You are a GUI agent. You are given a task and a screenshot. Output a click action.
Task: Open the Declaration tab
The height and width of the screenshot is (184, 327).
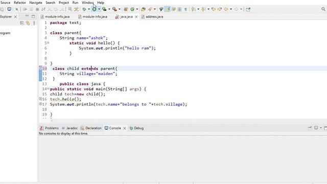(91, 128)
